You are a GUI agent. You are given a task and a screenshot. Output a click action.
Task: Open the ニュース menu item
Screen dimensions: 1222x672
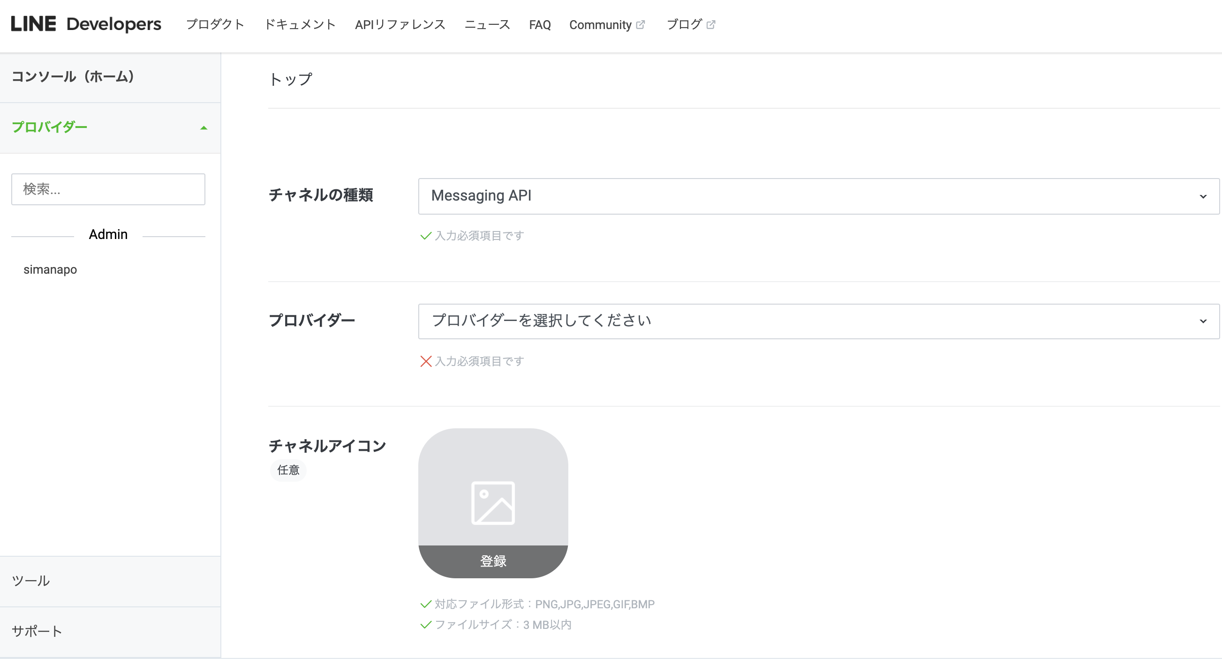coord(487,25)
